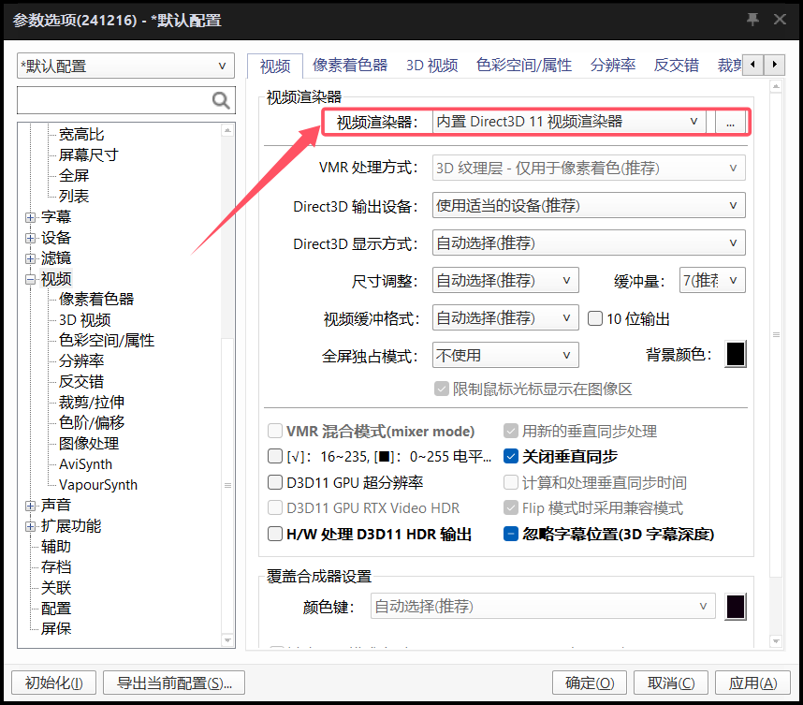
Task: Expand the 声音 tree node
Action: click(x=31, y=506)
